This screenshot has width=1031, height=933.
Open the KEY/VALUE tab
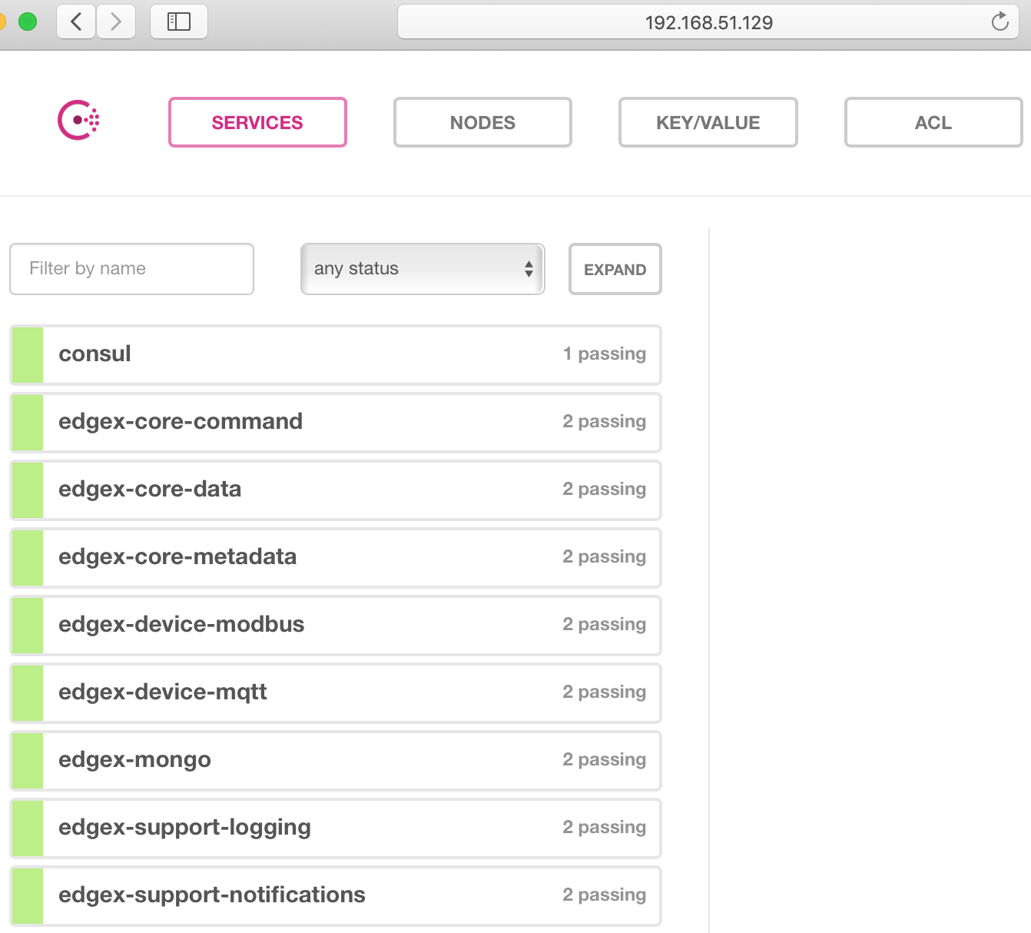coord(708,122)
